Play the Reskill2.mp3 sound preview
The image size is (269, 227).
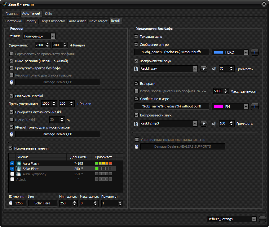click(x=204, y=124)
